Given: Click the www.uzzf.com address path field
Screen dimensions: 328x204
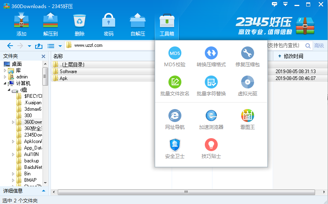Looking at the screenshot, I should 109,45.
